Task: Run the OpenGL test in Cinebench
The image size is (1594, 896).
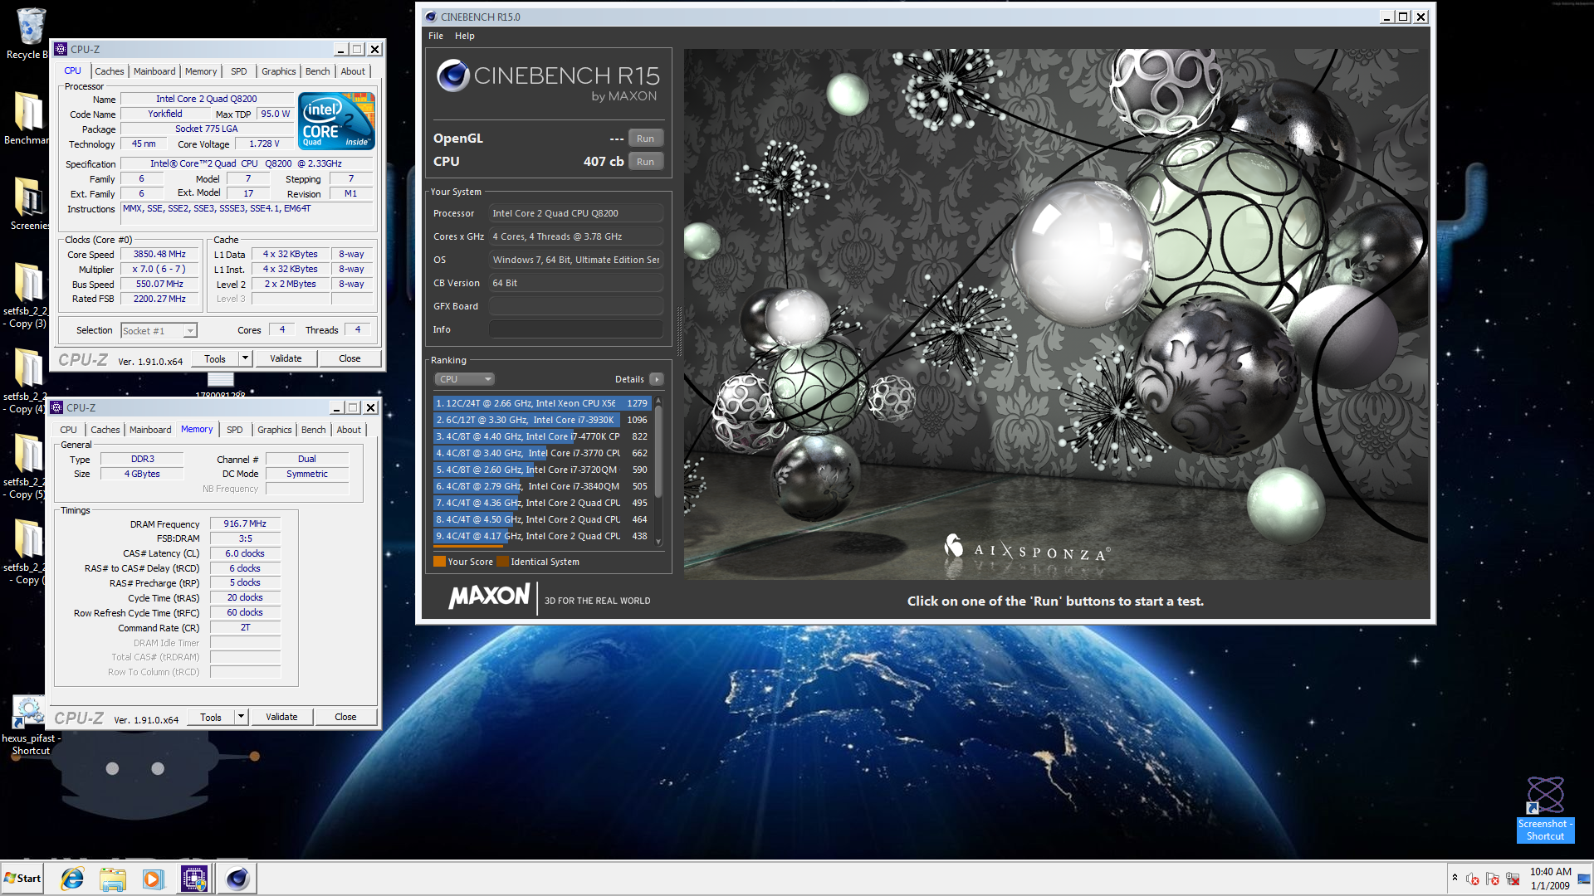Action: [x=645, y=139]
